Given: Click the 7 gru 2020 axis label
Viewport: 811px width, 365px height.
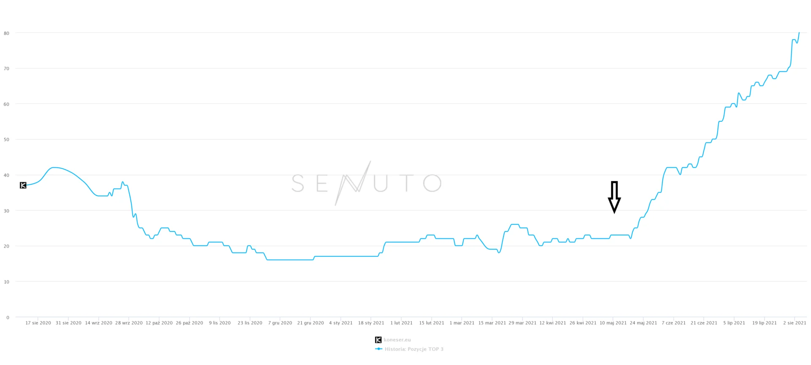Looking at the screenshot, I should click(280, 323).
